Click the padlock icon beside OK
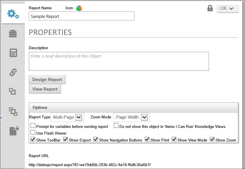245x169 pixels. [210, 8]
